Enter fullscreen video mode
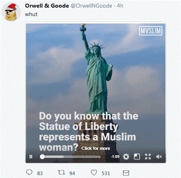The height and width of the screenshot is (178, 181). pyautogui.click(x=148, y=157)
